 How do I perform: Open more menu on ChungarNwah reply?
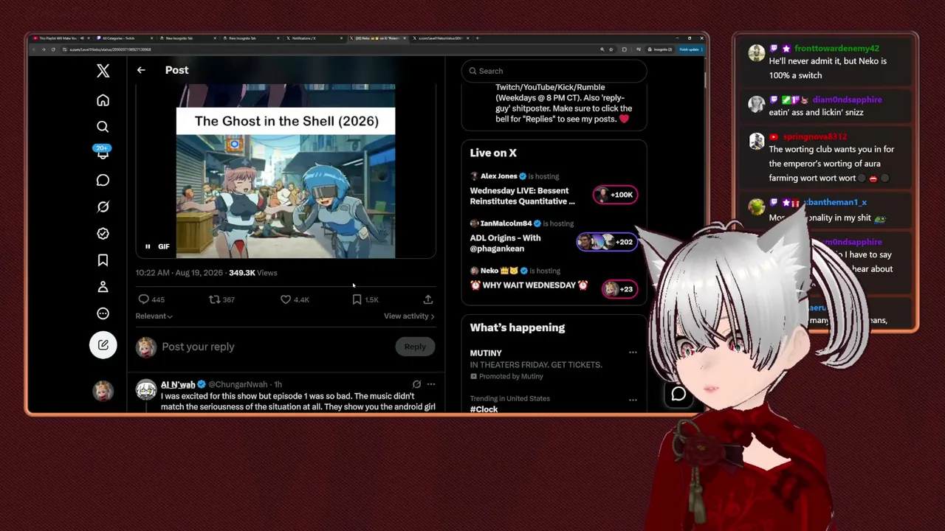tap(431, 384)
